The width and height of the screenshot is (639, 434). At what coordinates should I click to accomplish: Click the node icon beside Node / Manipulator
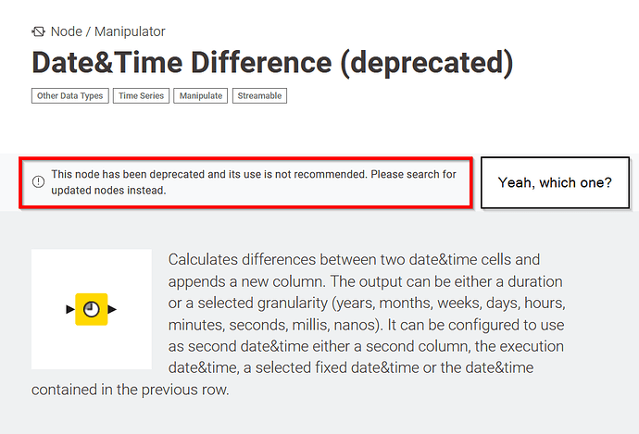(39, 31)
